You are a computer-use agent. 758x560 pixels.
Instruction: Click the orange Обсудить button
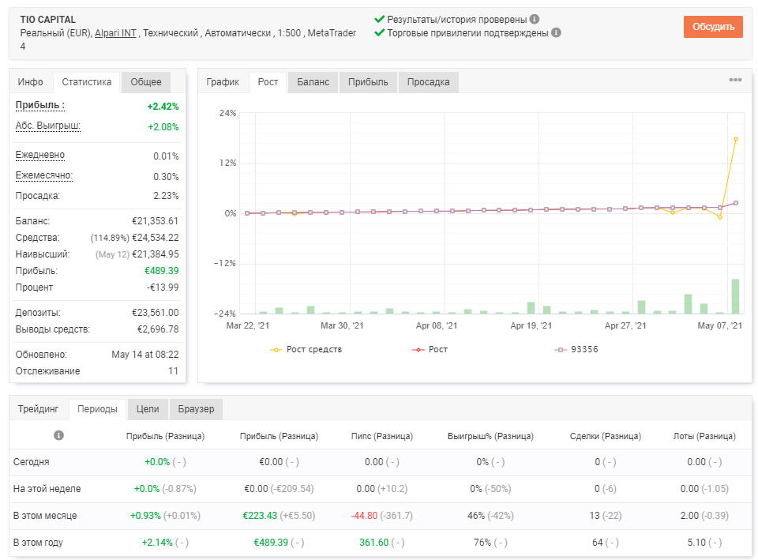tap(713, 27)
